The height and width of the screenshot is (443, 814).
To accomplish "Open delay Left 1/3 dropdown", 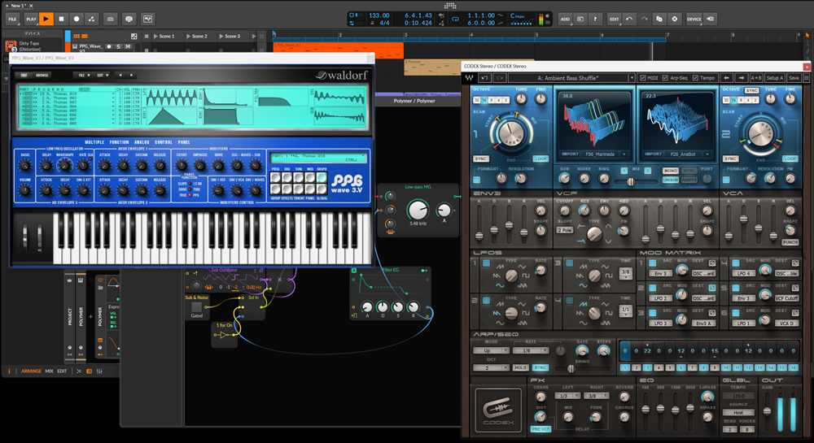I will point(567,396).
